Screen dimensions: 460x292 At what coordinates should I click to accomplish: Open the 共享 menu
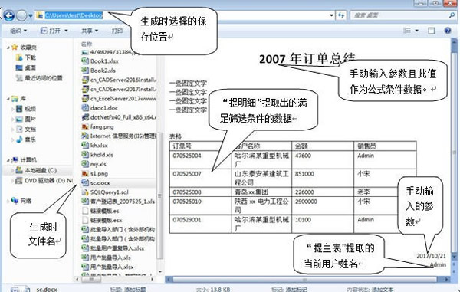pos(90,31)
